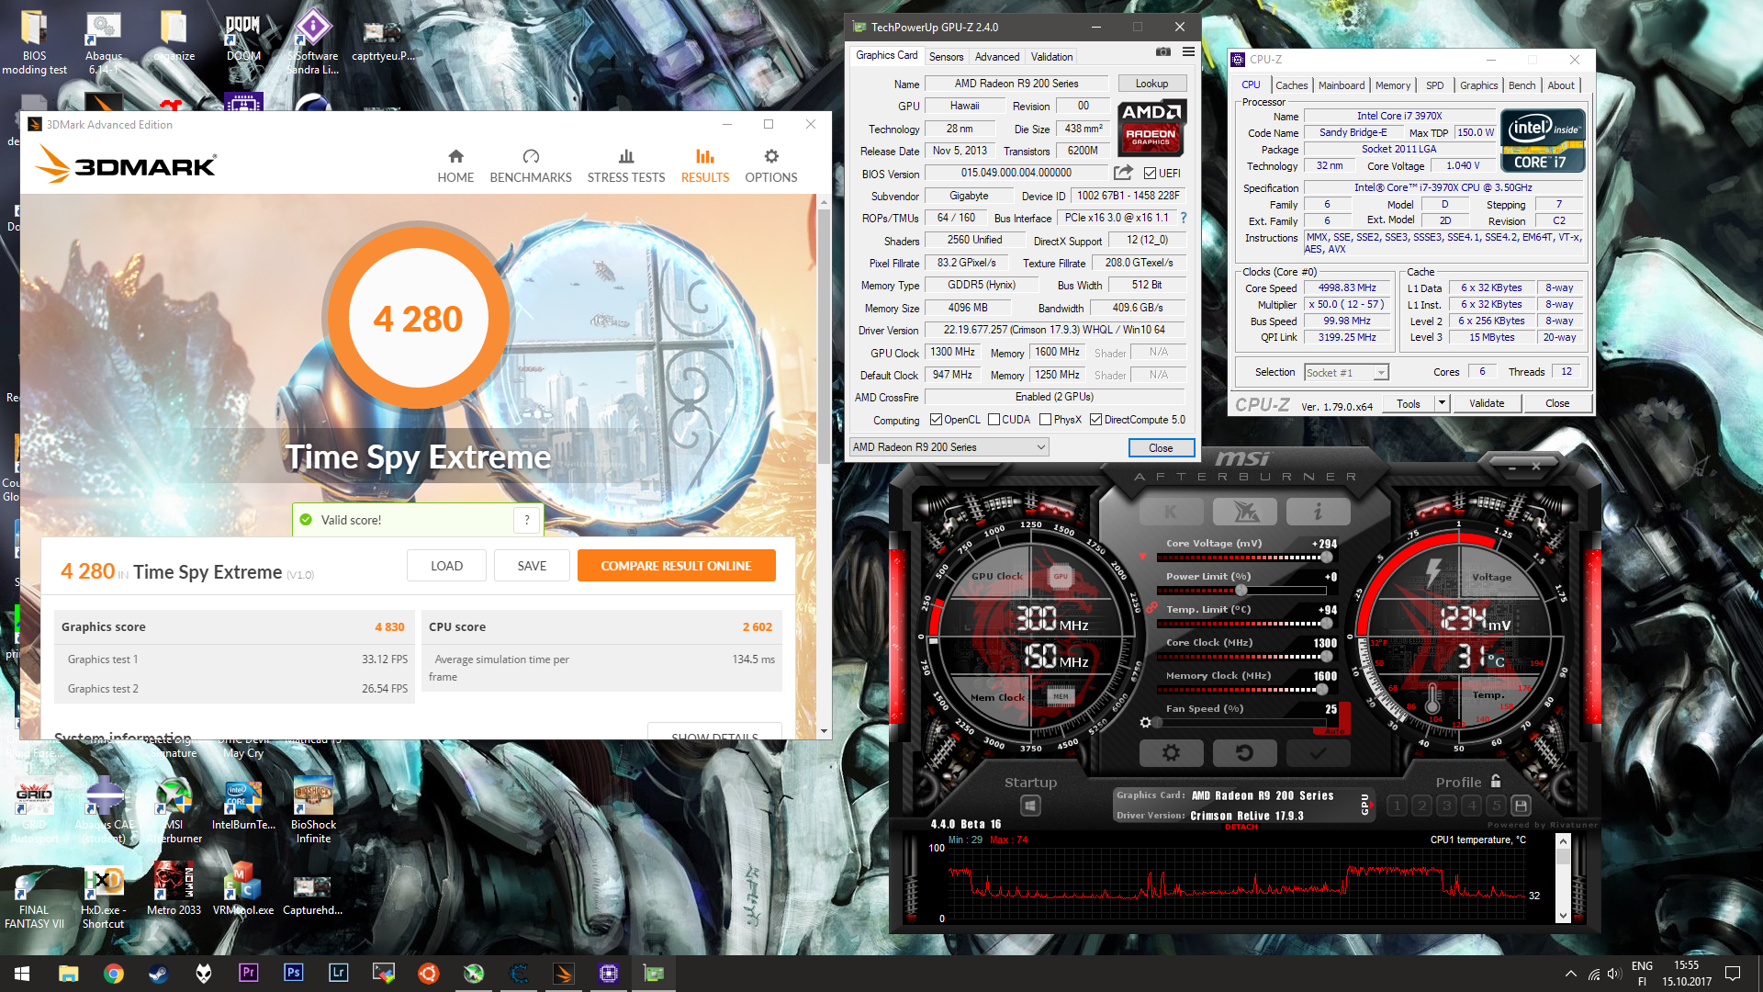This screenshot has height=992, width=1763.
Task: Take a GPU-Z screenshot with camera icon
Action: (1163, 52)
